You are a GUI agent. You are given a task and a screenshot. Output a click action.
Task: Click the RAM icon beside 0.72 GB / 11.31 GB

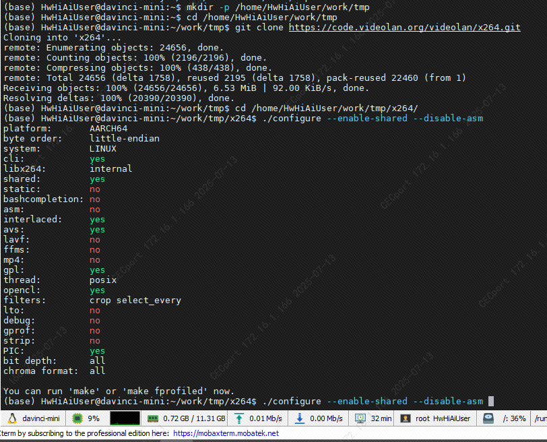153,418
